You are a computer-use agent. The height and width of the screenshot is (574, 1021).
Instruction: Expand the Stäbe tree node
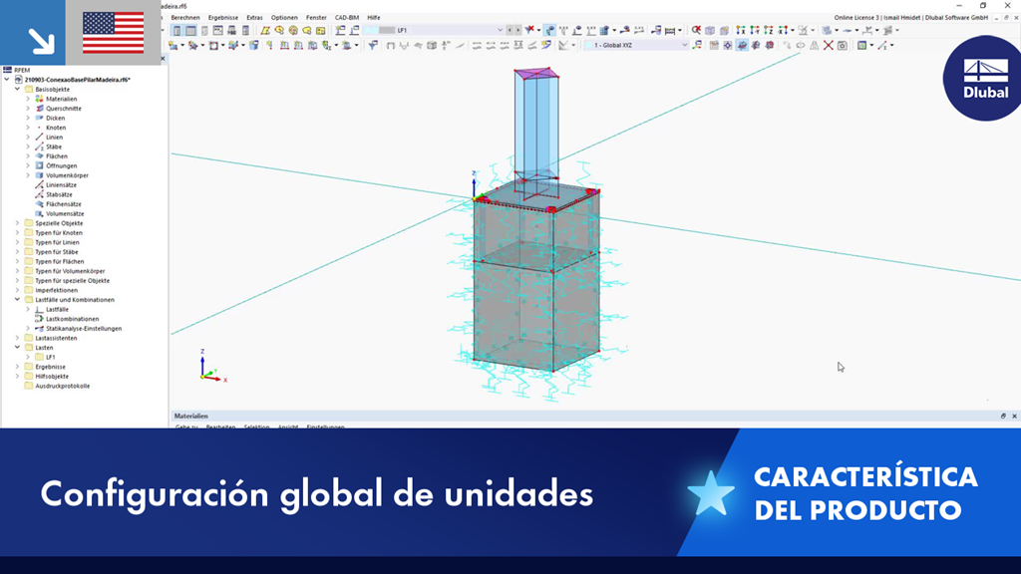click(x=28, y=146)
